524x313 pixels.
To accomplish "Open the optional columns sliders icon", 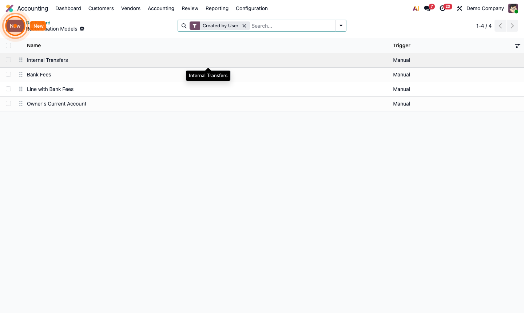I will point(518,46).
